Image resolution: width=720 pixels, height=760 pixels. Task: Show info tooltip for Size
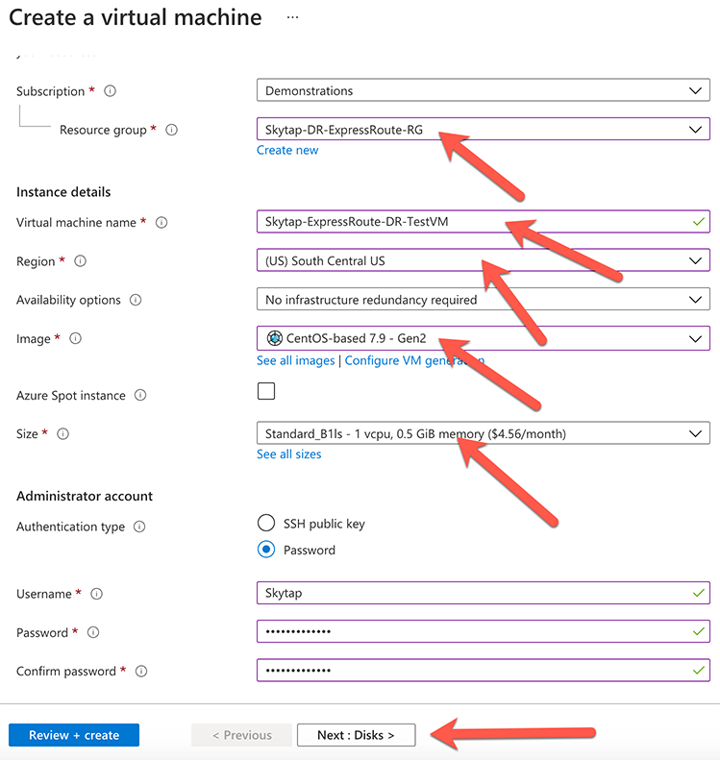click(63, 433)
